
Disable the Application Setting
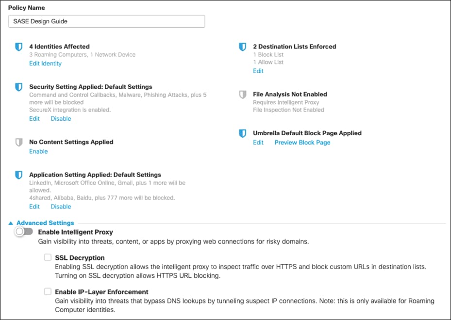click(x=61, y=207)
